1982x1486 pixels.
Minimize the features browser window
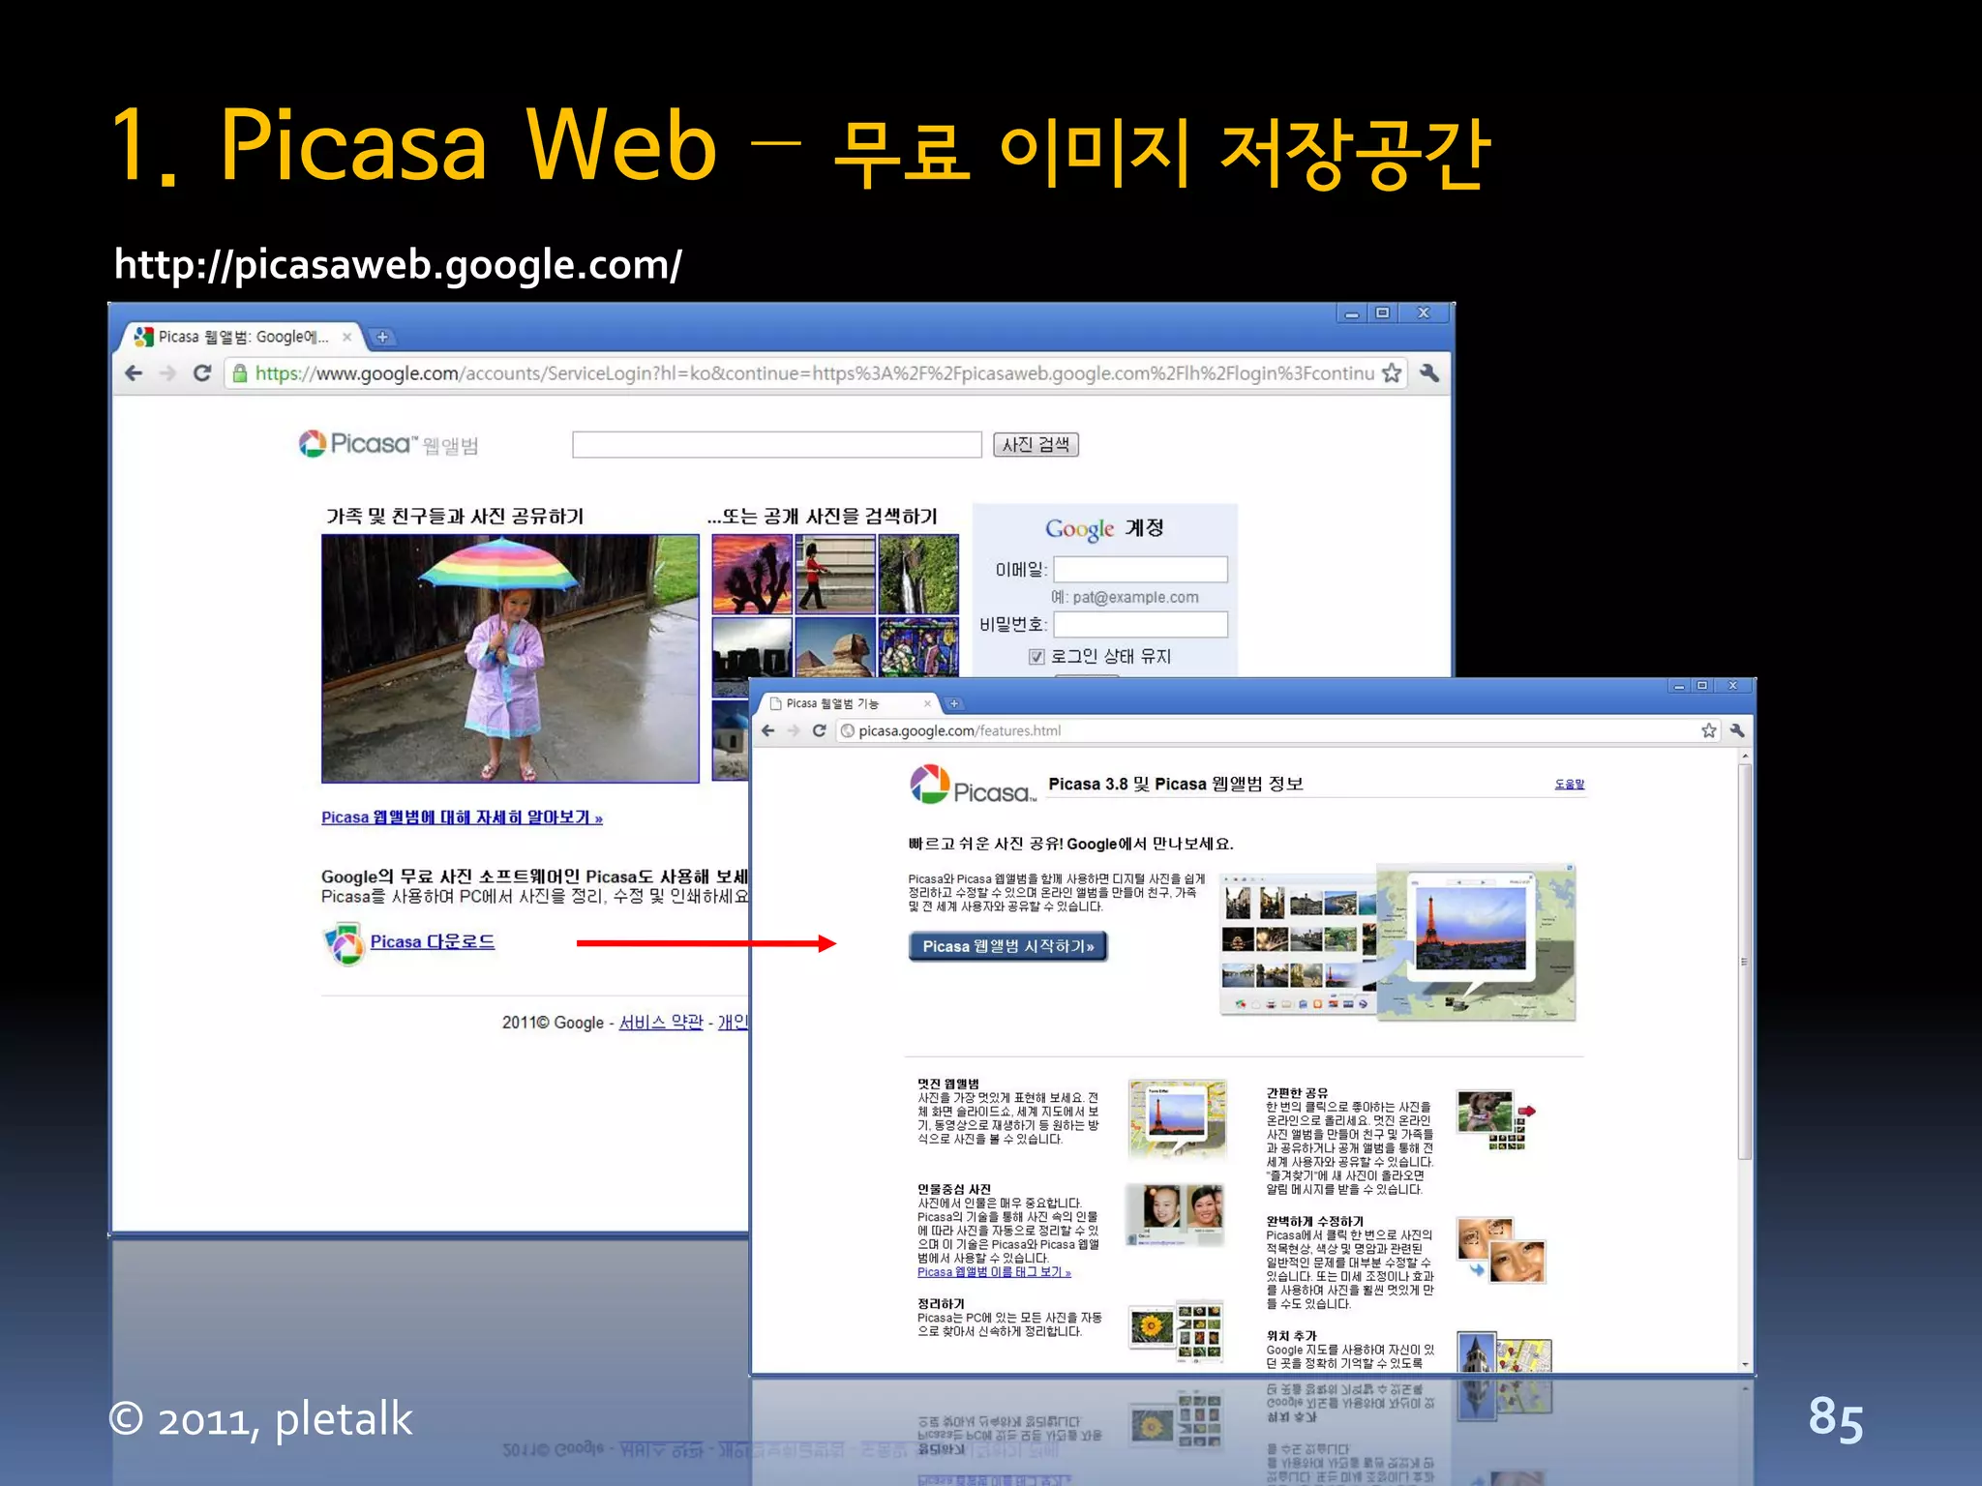point(1679,686)
